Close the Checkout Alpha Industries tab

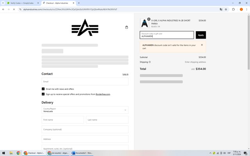click(x=73, y=3)
